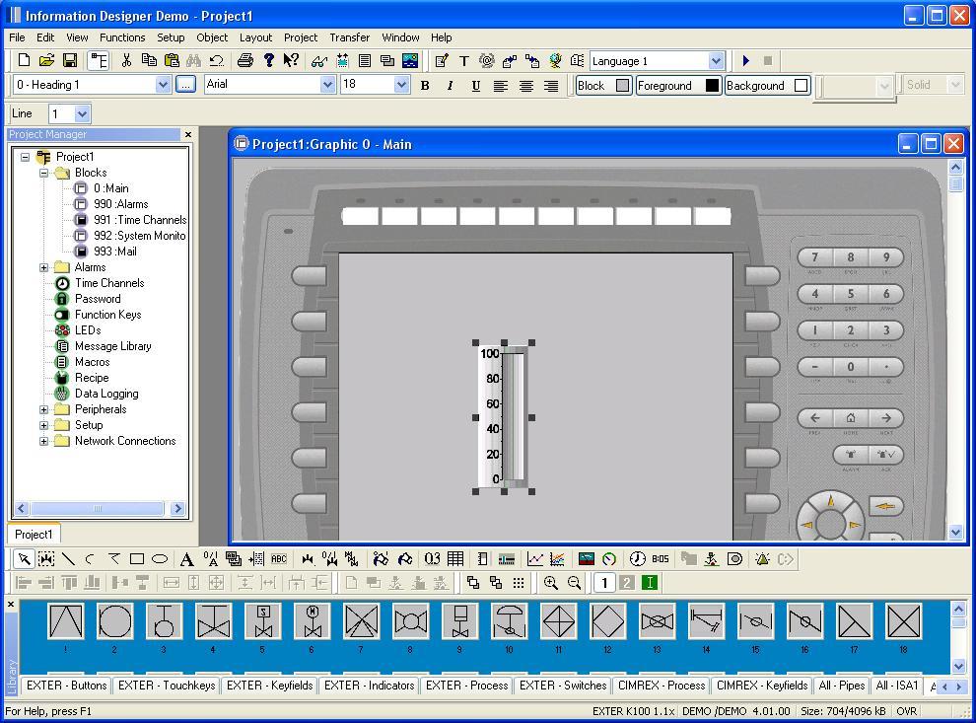Cut the selection with the scissors icon
Screen dimensions: 976x723
tap(126, 60)
